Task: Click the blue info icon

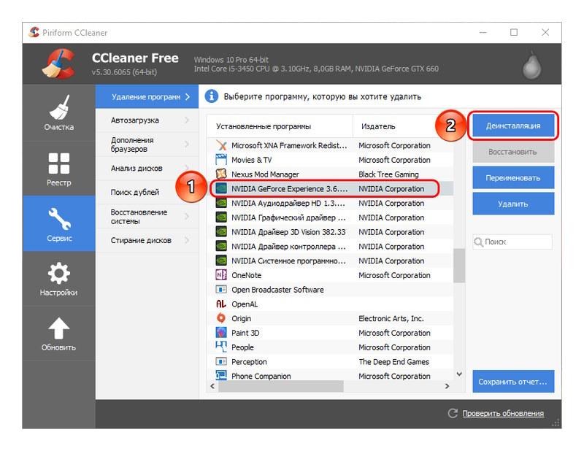Action: point(211,96)
